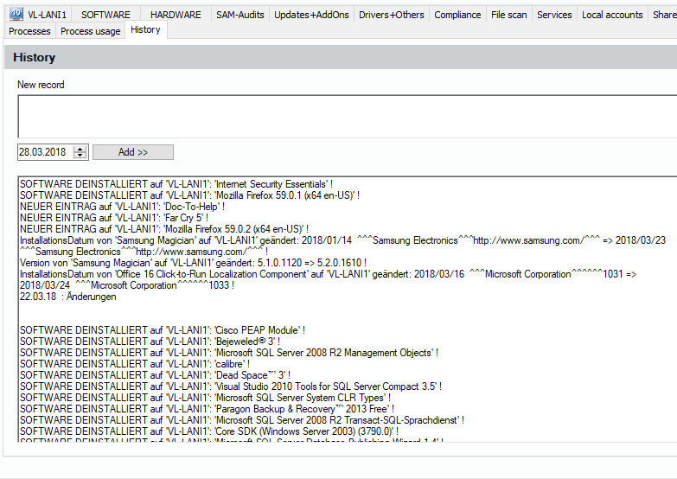Select the Local accounts tab
Screen dimensions: 677x479
612,15
